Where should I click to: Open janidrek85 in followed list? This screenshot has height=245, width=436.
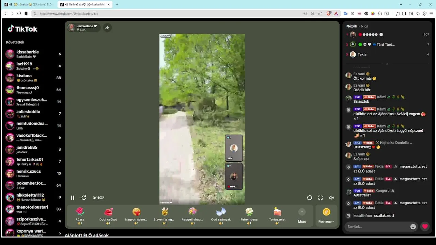(x=34, y=149)
